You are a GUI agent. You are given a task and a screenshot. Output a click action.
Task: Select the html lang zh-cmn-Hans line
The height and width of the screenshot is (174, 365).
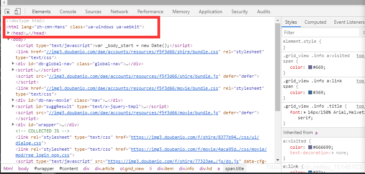tap(75, 27)
